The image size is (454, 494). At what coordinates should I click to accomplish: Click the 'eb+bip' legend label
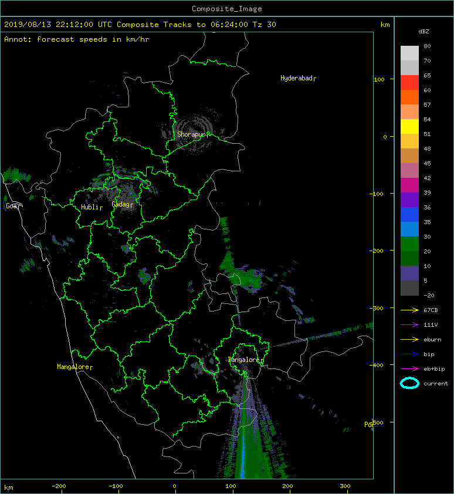click(x=434, y=369)
